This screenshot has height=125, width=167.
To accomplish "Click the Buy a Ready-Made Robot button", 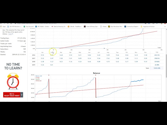I will pos(11,95).
